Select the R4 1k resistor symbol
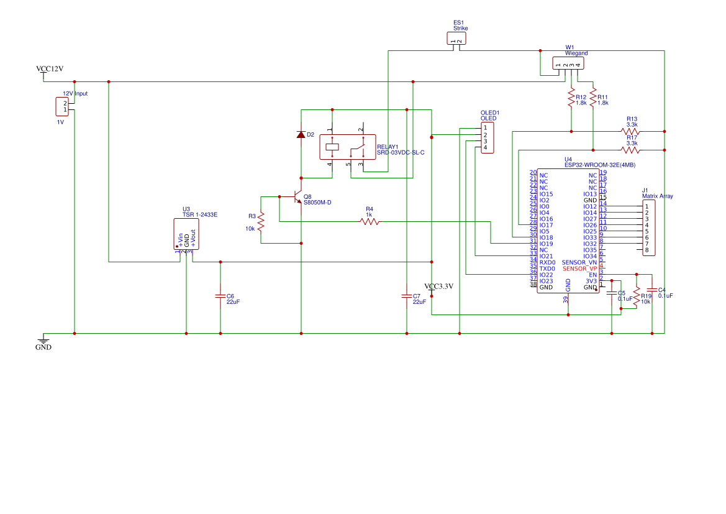 [370, 222]
